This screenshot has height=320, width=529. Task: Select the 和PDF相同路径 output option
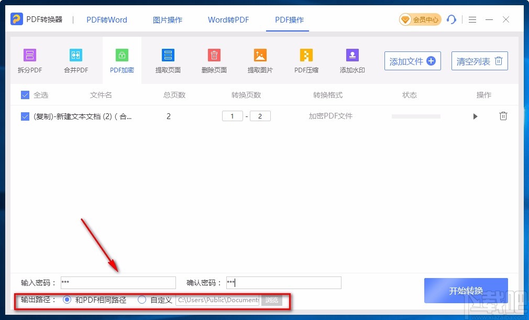(67, 300)
